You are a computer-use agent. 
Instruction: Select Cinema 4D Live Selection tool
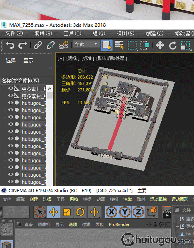[x=40, y=212]
